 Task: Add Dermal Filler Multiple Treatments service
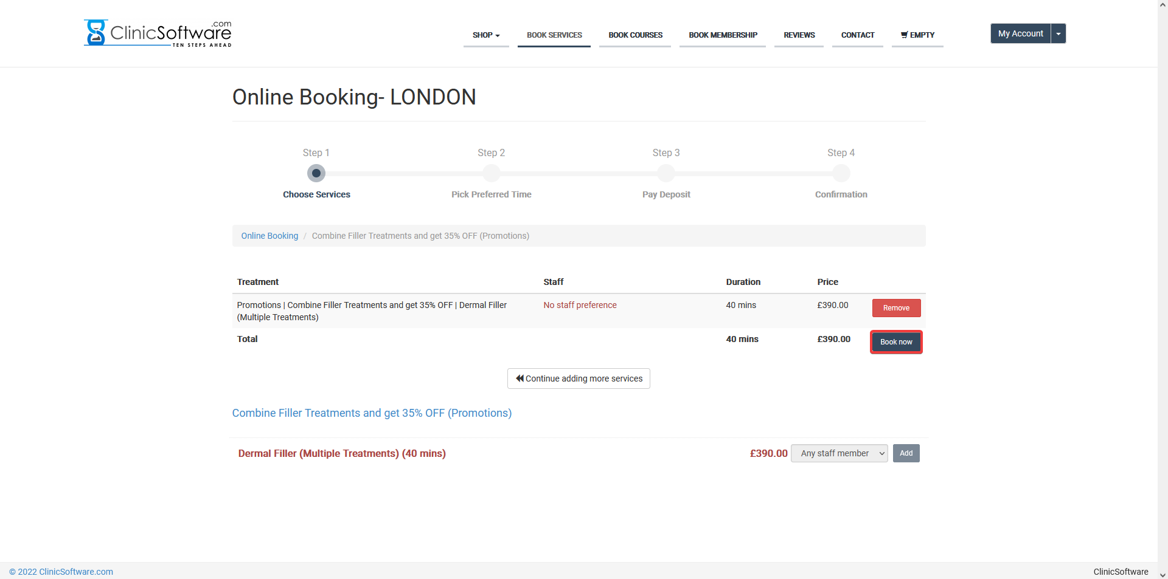point(906,453)
